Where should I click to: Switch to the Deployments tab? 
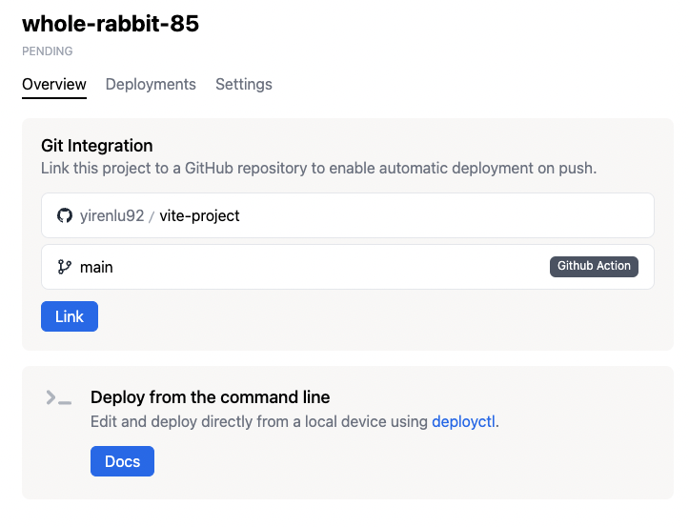click(151, 84)
